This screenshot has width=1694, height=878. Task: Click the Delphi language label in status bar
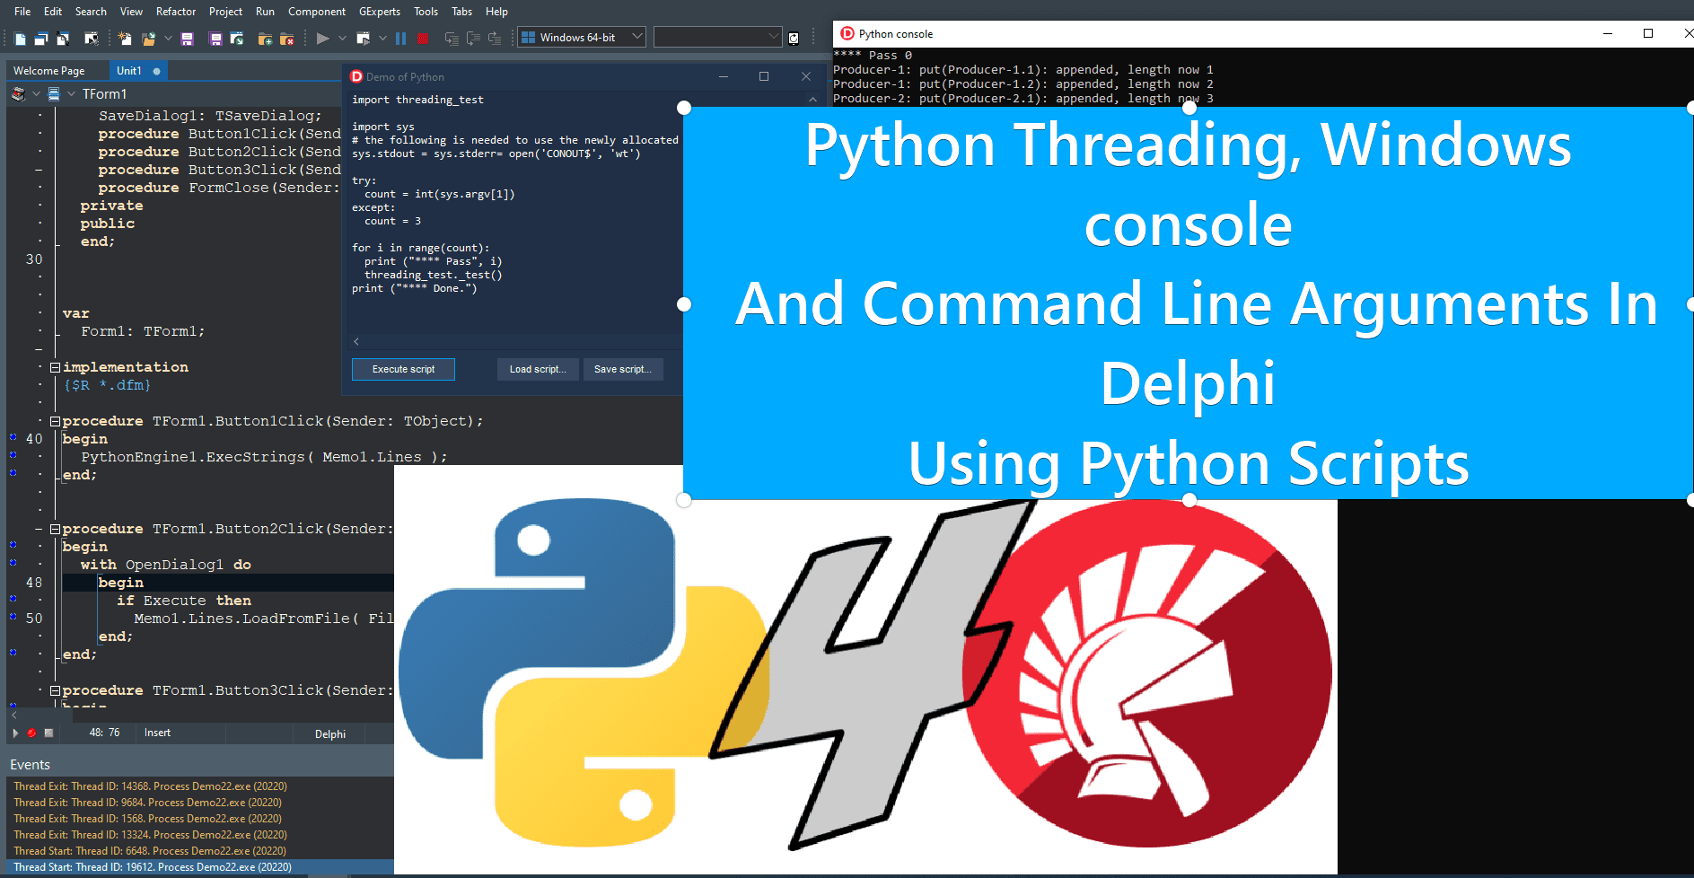click(x=330, y=734)
